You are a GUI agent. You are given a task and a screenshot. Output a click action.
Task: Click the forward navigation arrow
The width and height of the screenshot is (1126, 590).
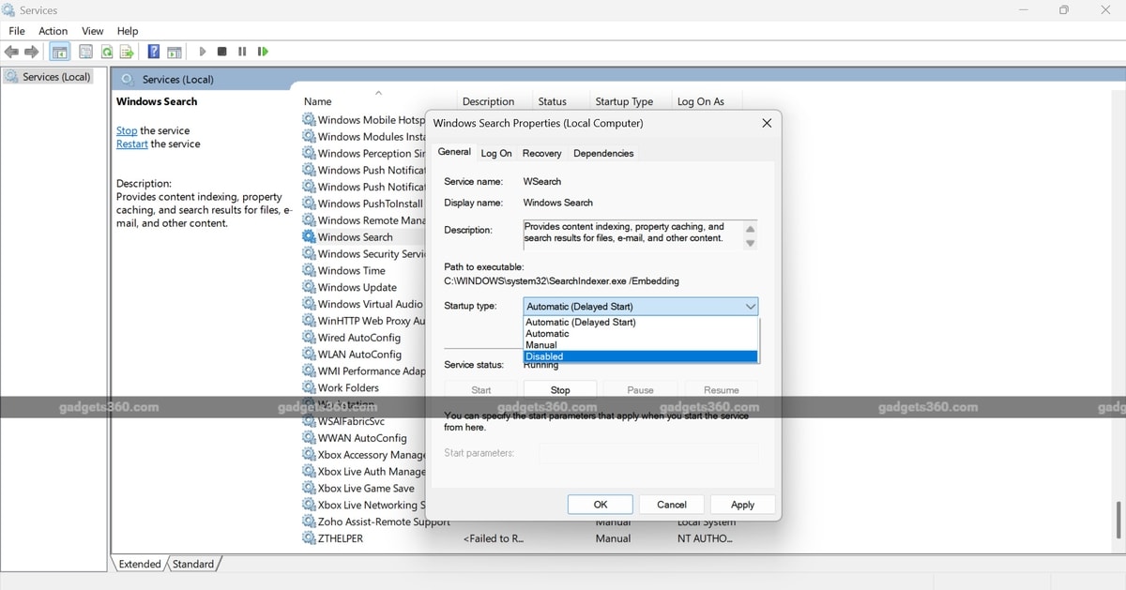tap(31, 52)
